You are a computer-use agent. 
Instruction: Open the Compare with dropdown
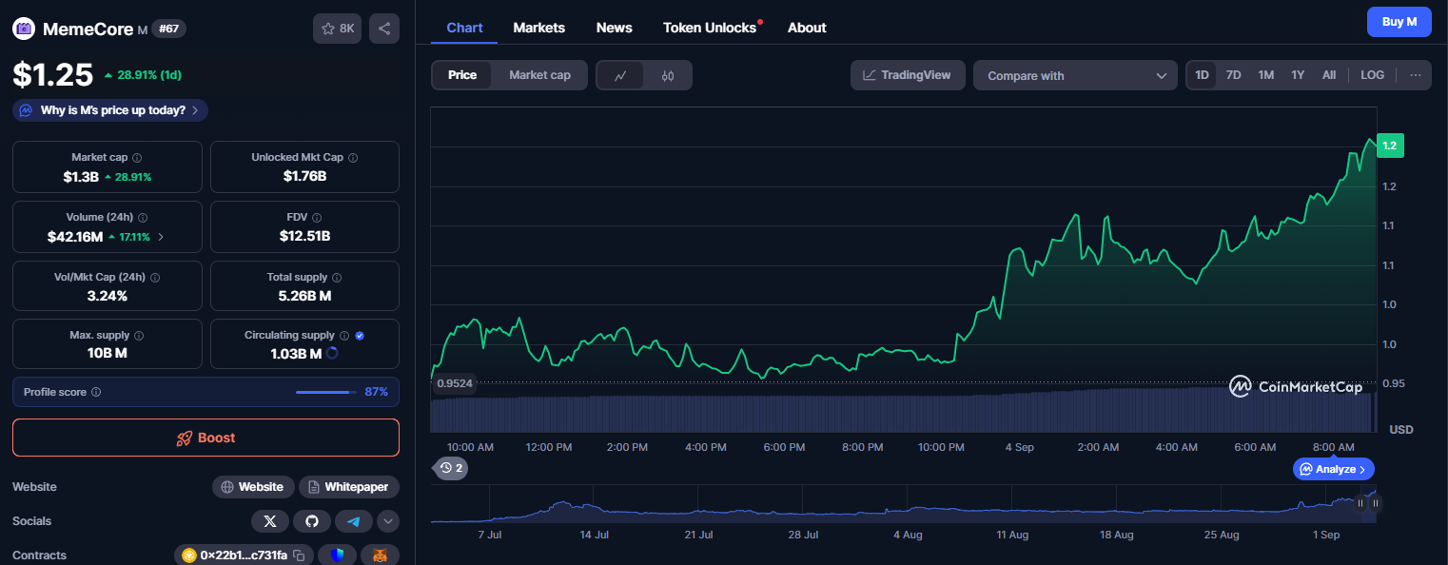tap(1075, 76)
